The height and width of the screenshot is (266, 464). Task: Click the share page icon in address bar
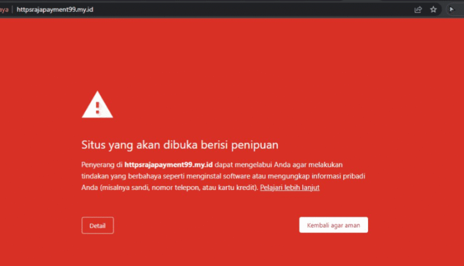(x=418, y=9)
